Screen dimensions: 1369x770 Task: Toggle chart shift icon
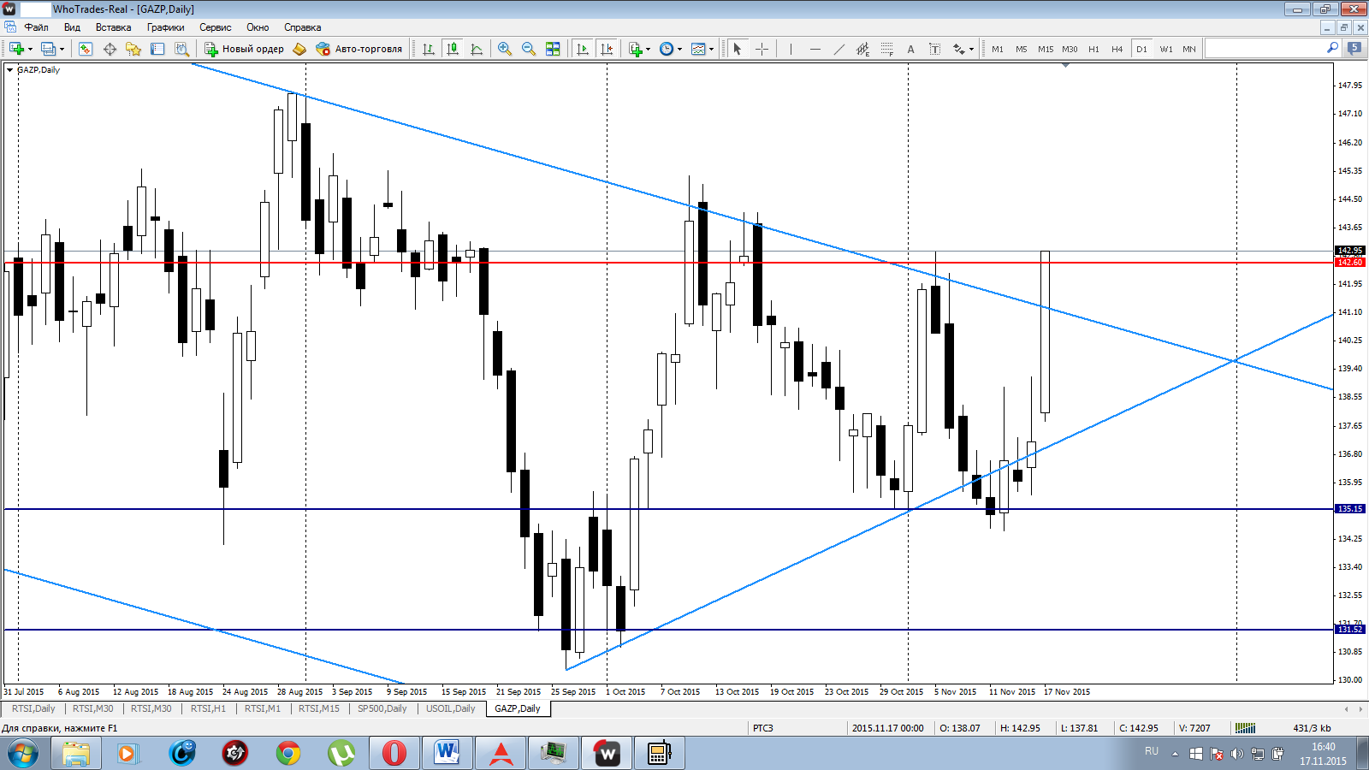tap(607, 49)
